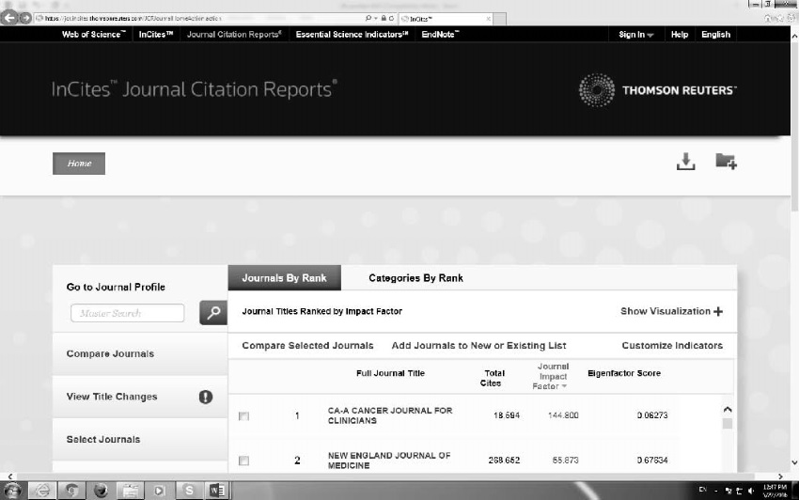Open CA-A Cancer Journal for Clinicians title

[390, 415]
